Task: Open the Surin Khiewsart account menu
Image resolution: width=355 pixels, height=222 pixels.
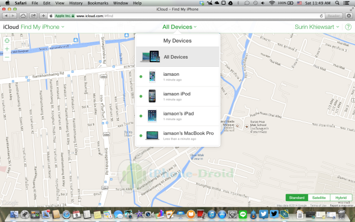Action: [317, 27]
